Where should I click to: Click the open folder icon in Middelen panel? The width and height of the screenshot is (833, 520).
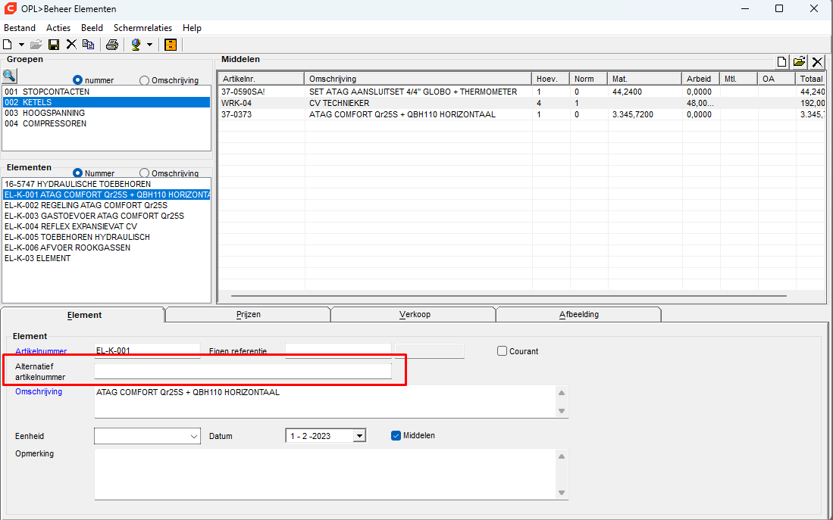tap(800, 62)
